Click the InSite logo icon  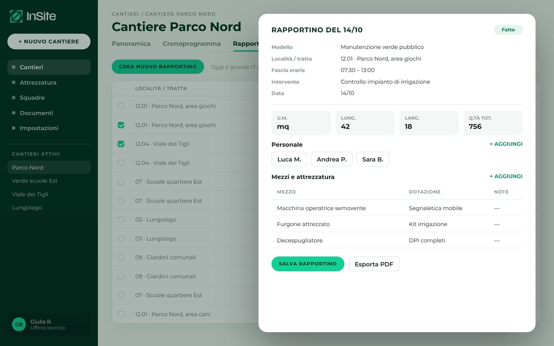(16, 16)
